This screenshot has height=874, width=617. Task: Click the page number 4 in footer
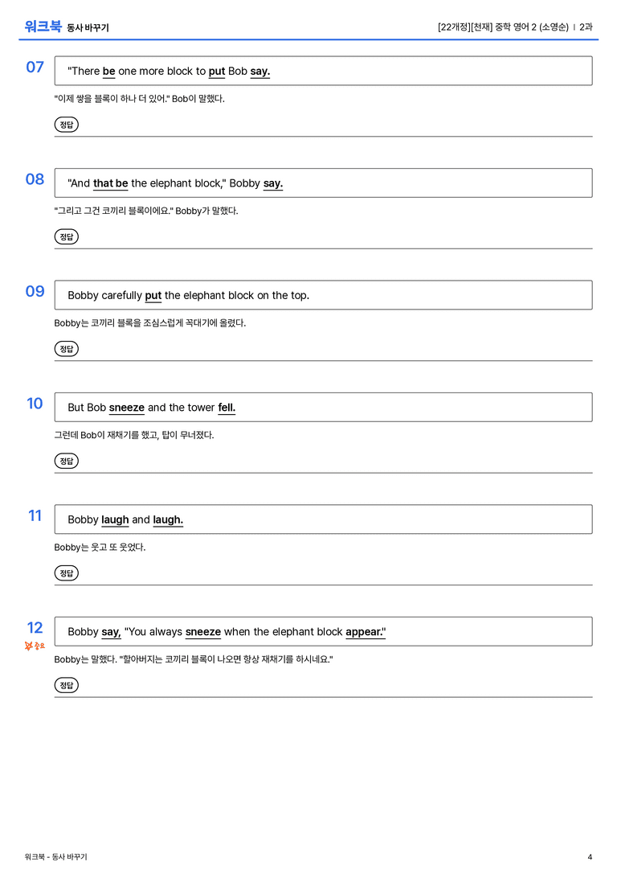pos(590,857)
